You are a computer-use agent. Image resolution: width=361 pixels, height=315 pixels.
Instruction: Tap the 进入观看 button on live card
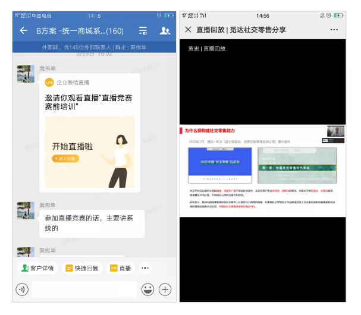(65, 159)
